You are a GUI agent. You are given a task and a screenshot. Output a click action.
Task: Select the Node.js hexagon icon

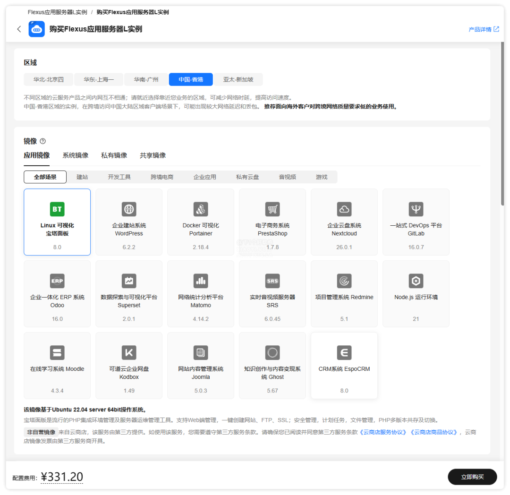coord(416,281)
